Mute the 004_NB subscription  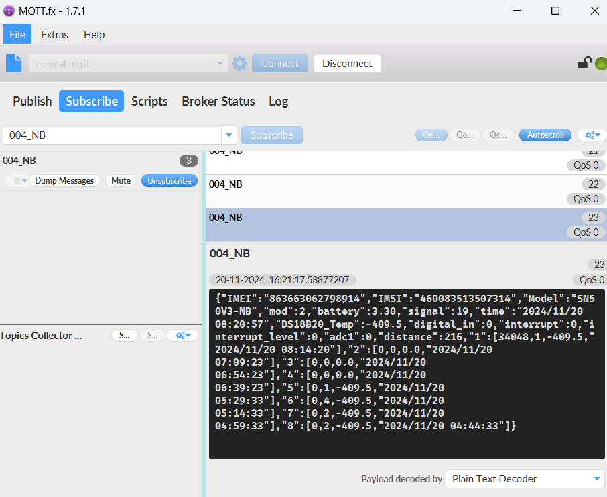coord(121,180)
